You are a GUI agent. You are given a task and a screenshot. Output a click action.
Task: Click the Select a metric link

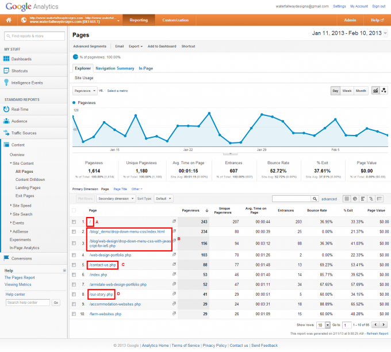click(x=117, y=91)
